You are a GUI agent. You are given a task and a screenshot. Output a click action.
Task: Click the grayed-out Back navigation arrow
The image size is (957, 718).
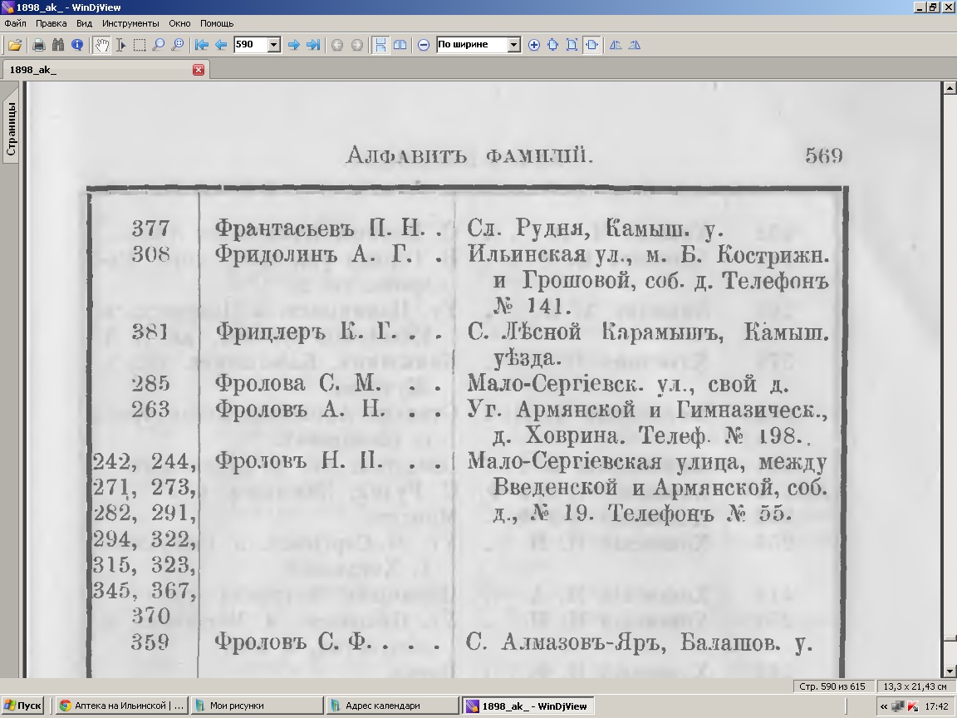coord(337,45)
